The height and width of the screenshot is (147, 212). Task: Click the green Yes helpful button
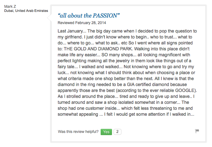pyautogui.click(x=106, y=132)
